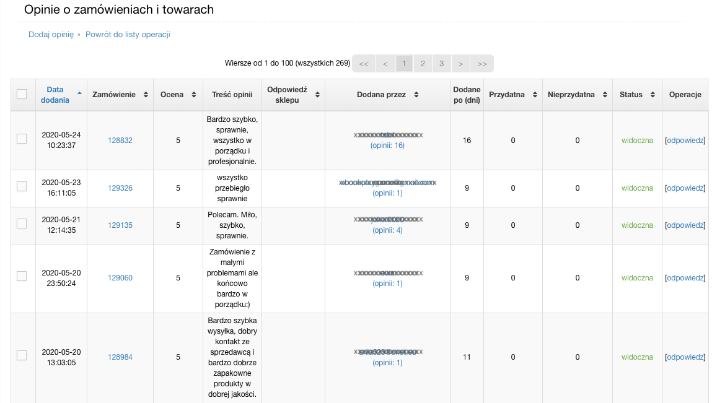This screenshot has width=712, height=403.
Task: Open (opinii: 4) link
Action: (387, 230)
